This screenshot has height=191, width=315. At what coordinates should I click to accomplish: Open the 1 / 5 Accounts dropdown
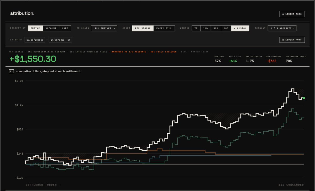pyautogui.click(x=282, y=28)
